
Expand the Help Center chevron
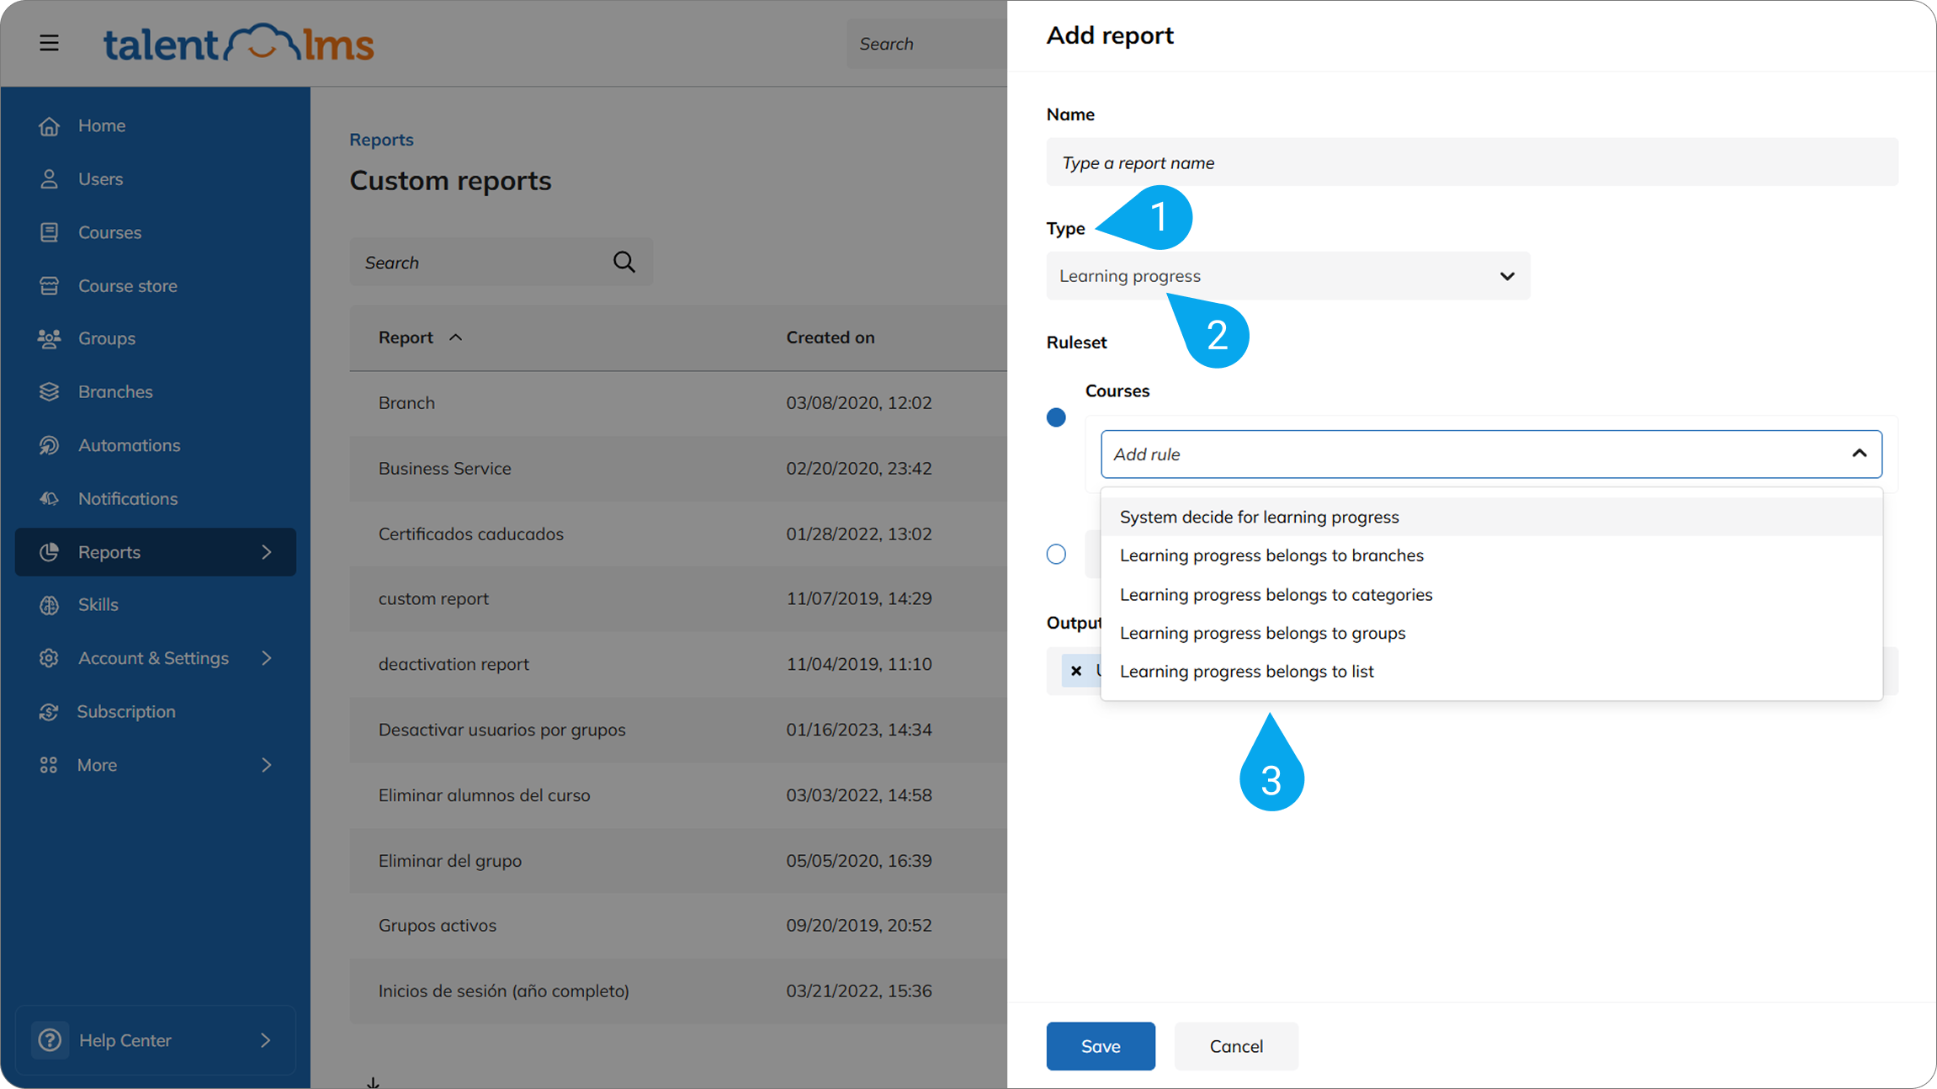(x=266, y=1040)
